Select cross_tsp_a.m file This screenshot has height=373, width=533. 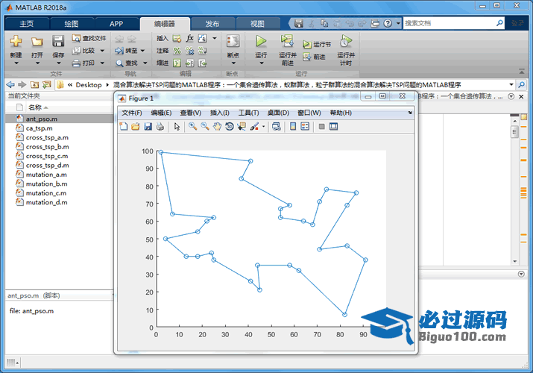tap(60, 137)
